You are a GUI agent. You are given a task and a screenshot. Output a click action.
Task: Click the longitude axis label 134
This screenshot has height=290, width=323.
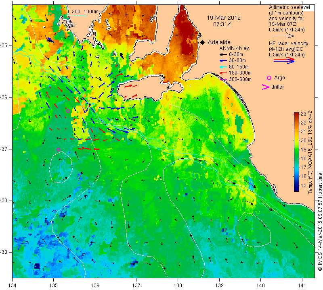point(12,286)
